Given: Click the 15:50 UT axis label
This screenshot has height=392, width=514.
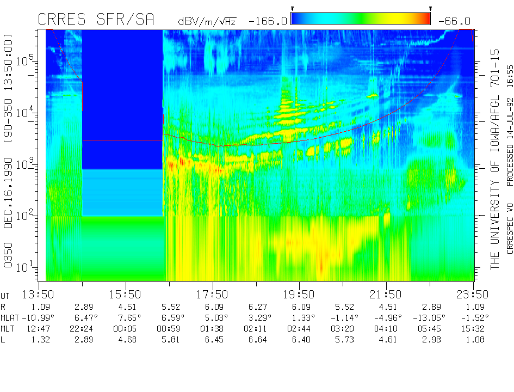Looking at the screenshot, I should pos(125,294).
